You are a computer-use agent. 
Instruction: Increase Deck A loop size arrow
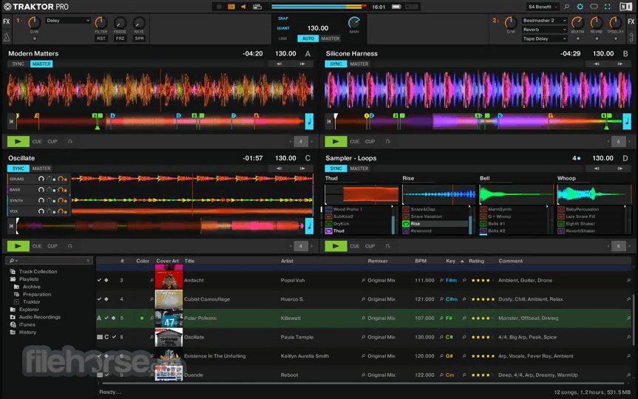[x=312, y=142]
